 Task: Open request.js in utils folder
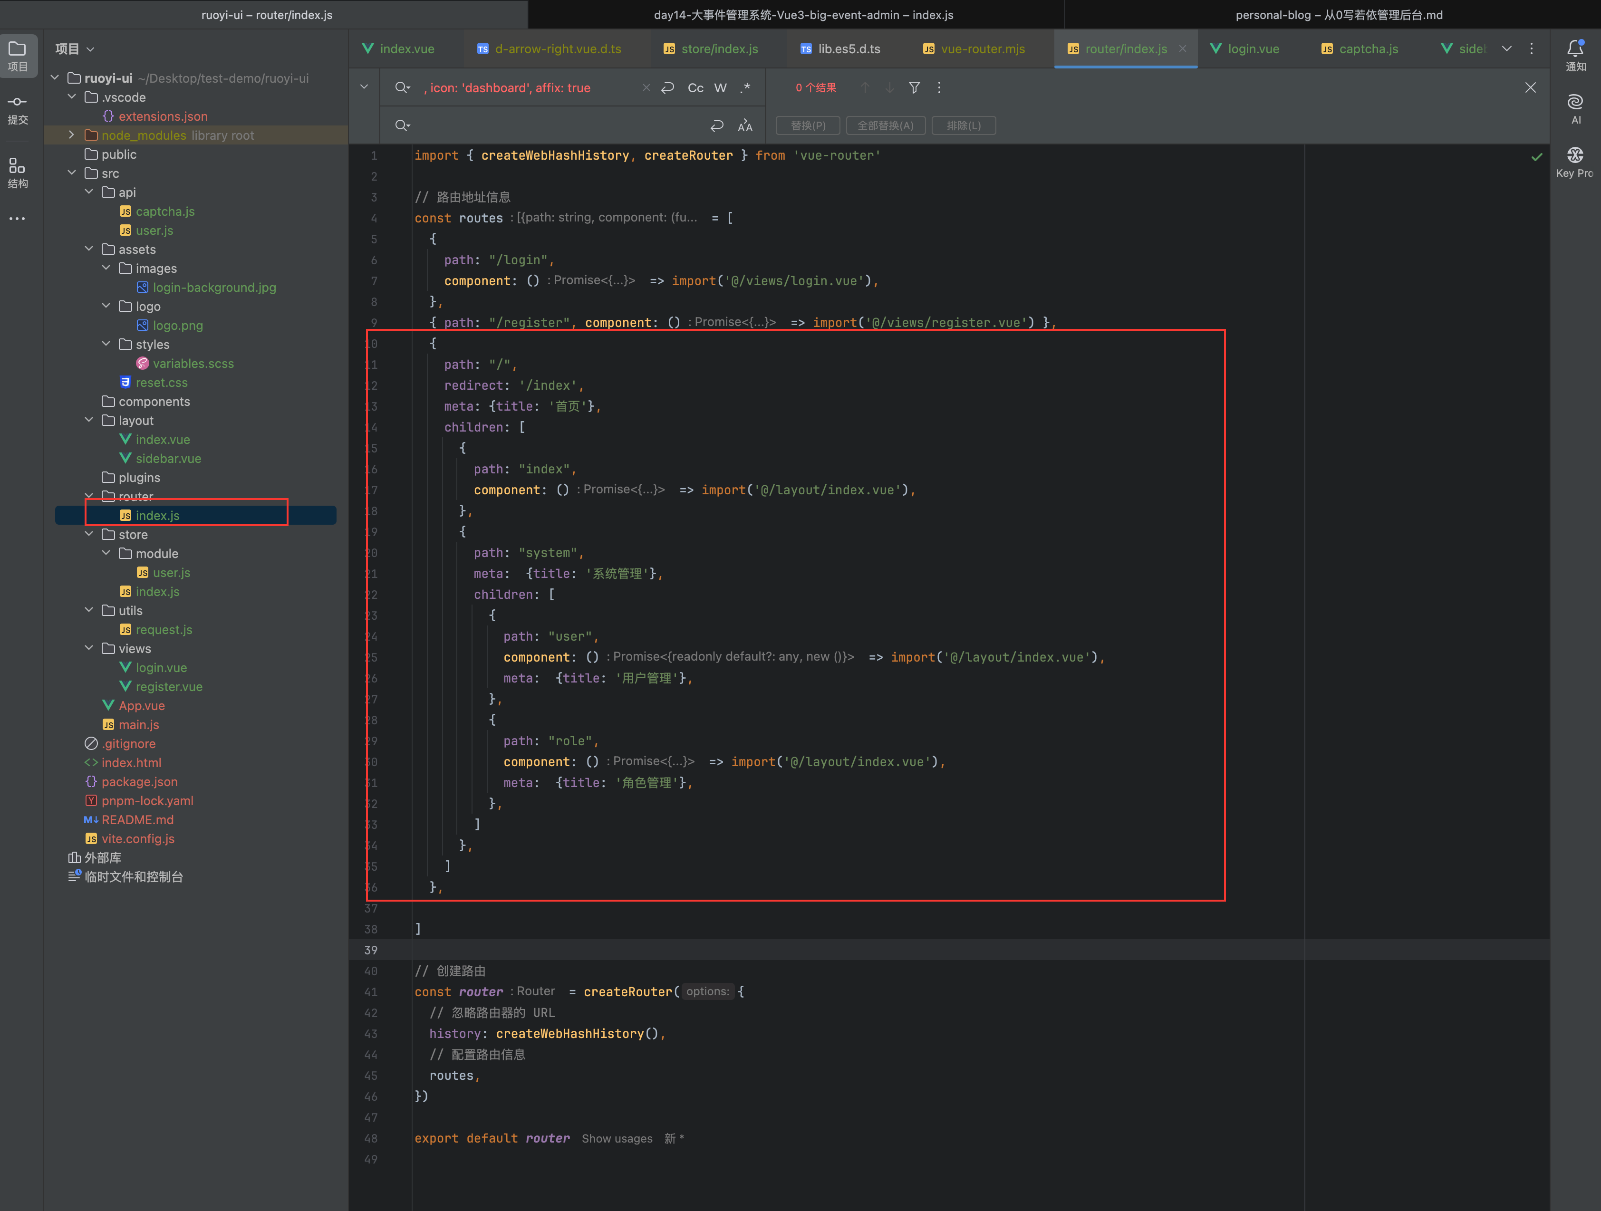point(155,630)
